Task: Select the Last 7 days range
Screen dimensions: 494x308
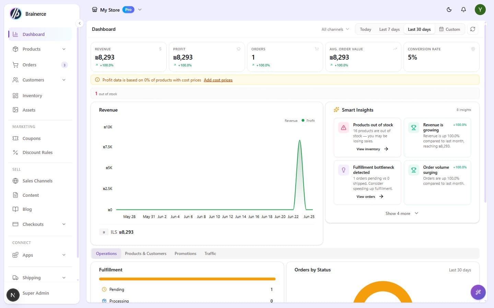Action: (x=389, y=29)
